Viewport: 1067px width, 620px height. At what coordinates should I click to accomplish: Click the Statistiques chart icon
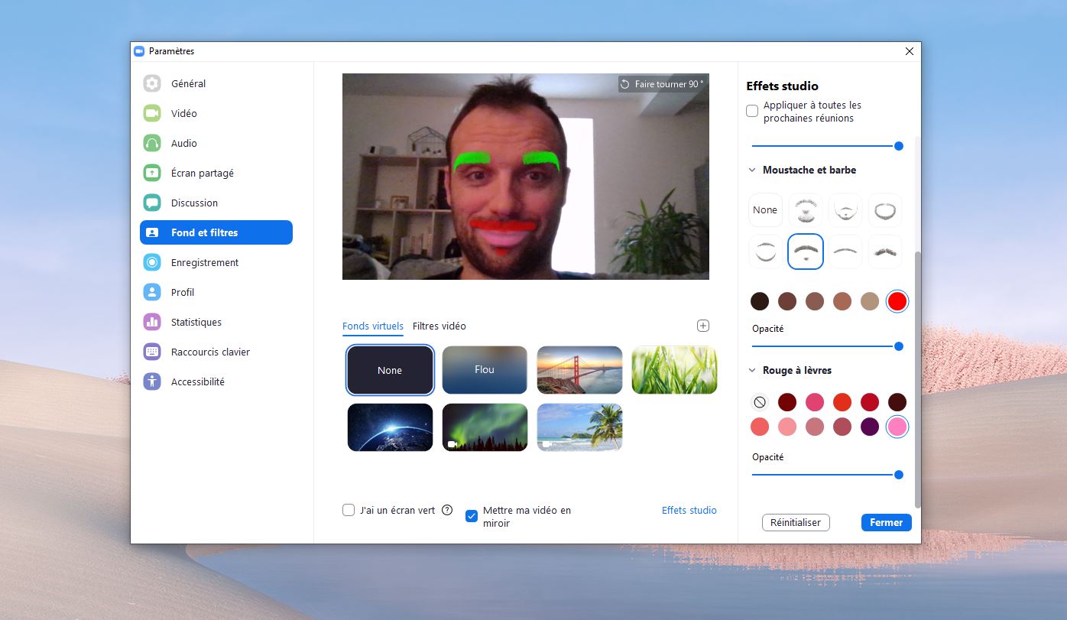152,322
